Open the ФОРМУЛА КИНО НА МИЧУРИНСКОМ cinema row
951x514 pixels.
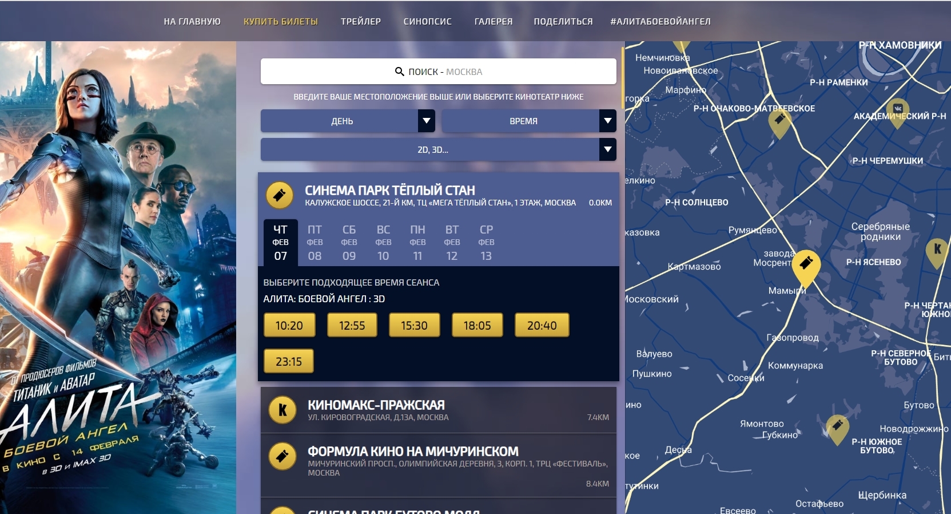point(439,465)
